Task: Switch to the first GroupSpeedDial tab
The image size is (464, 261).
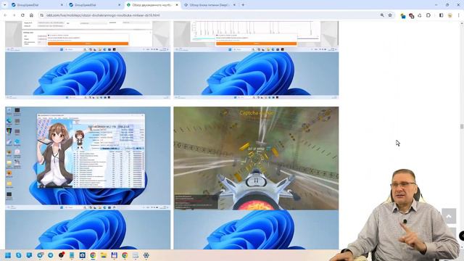Action: pos(37,5)
